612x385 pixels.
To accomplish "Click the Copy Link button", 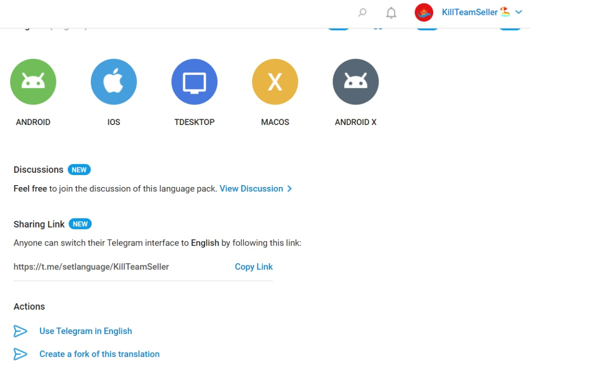I will [x=253, y=267].
